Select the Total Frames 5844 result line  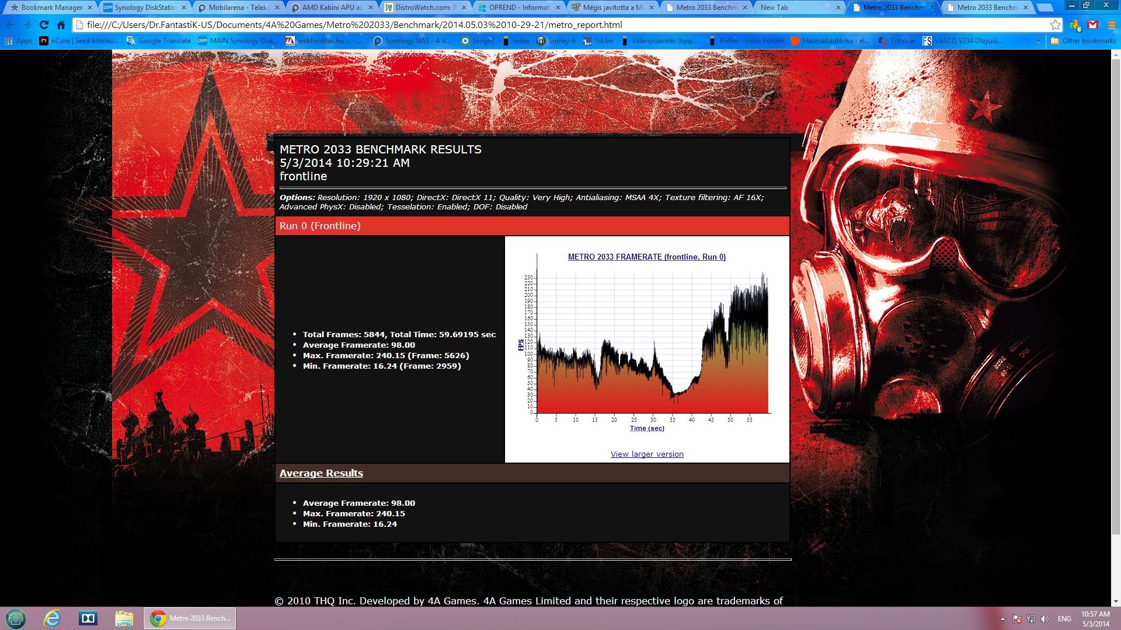pos(399,334)
